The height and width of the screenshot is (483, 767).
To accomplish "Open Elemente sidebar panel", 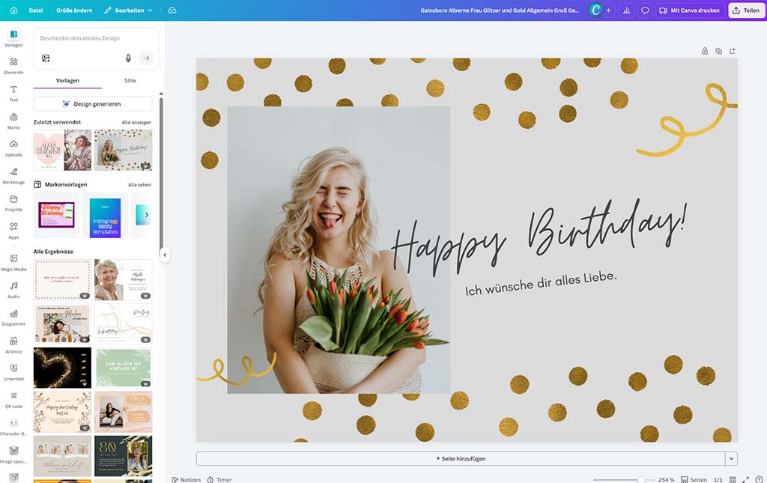I will pos(13,65).
